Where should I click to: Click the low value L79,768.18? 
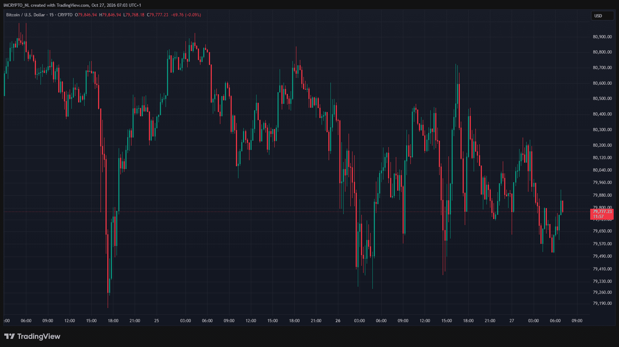tap(134, 15)
